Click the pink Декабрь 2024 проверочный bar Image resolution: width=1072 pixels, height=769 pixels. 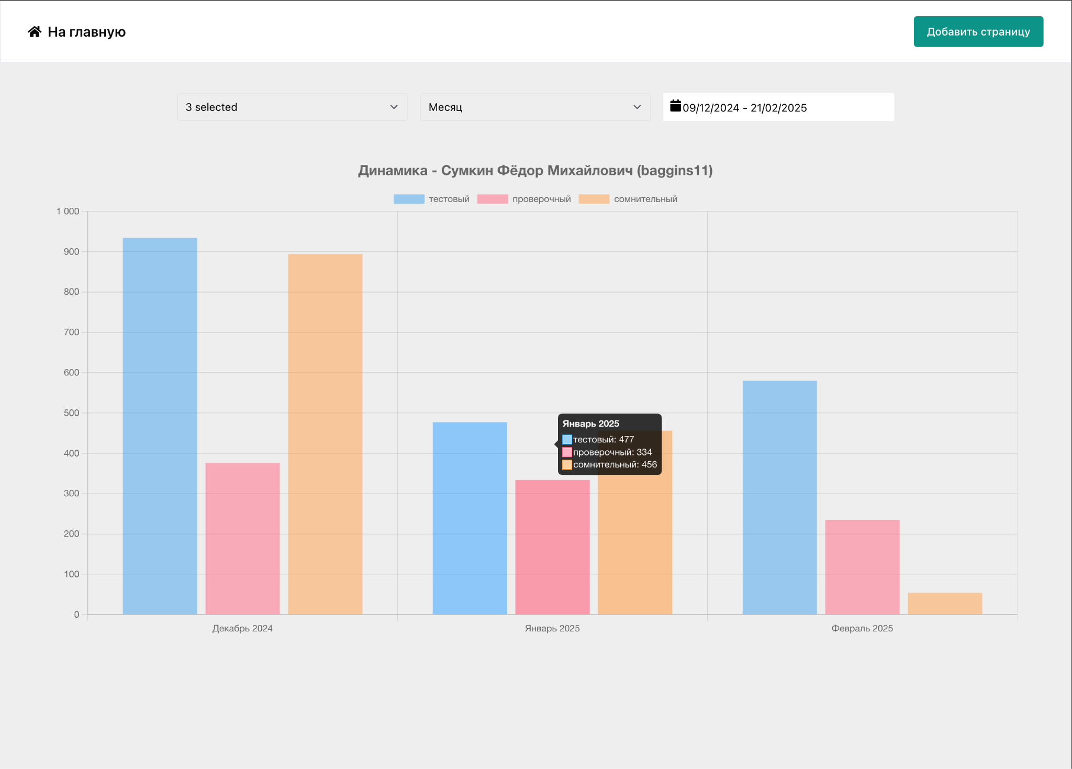pyautogui.click(x=242, y=538)
